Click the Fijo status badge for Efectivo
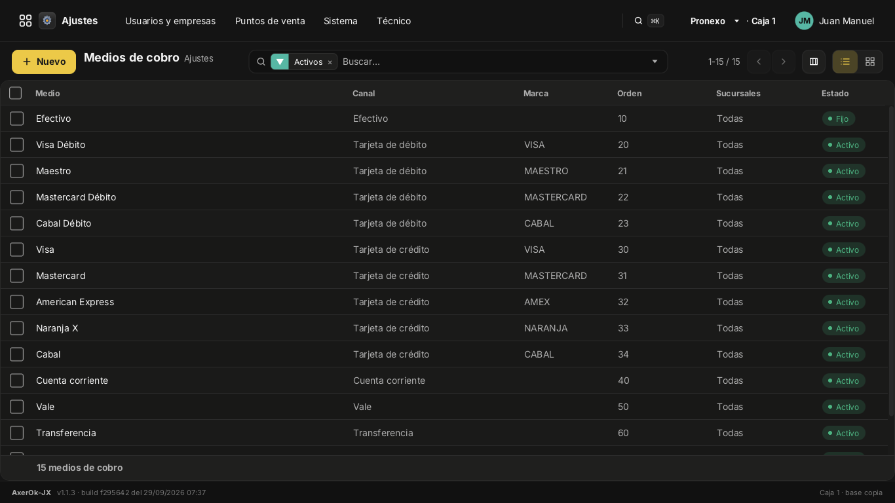 coord(839,119)
